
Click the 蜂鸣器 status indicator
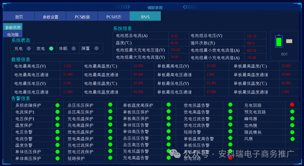[x=292, y=118]
